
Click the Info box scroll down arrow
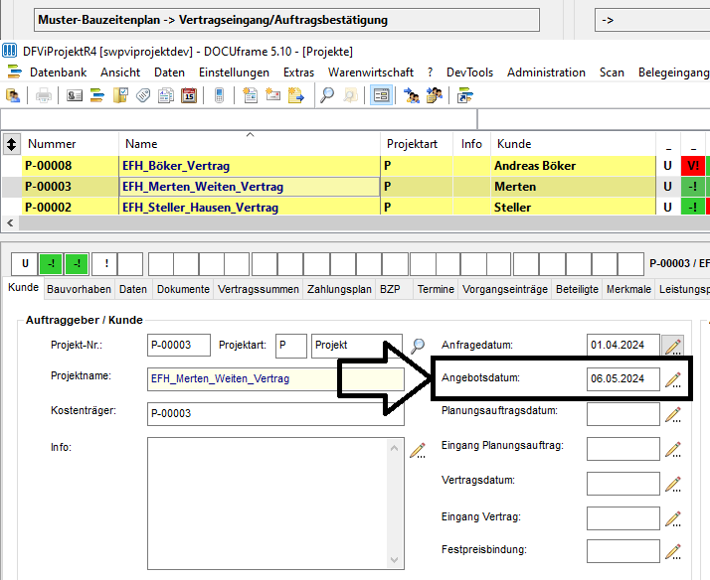click(395, 560)
